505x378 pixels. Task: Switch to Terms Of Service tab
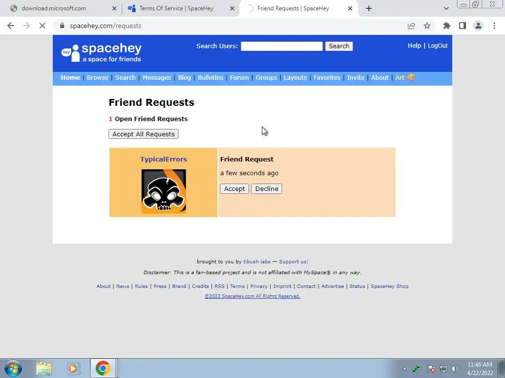pos(180,9)
